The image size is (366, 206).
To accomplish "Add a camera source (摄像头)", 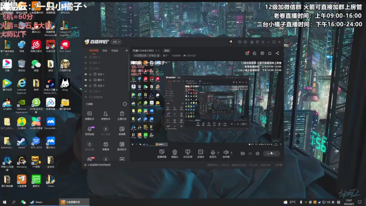I will [175, 154].
